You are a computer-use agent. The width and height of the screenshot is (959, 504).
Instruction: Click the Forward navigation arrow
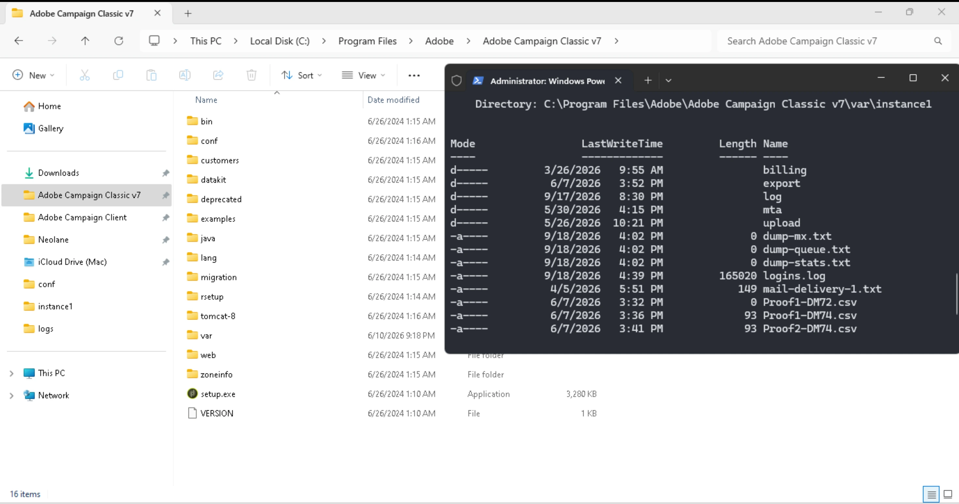52,40
